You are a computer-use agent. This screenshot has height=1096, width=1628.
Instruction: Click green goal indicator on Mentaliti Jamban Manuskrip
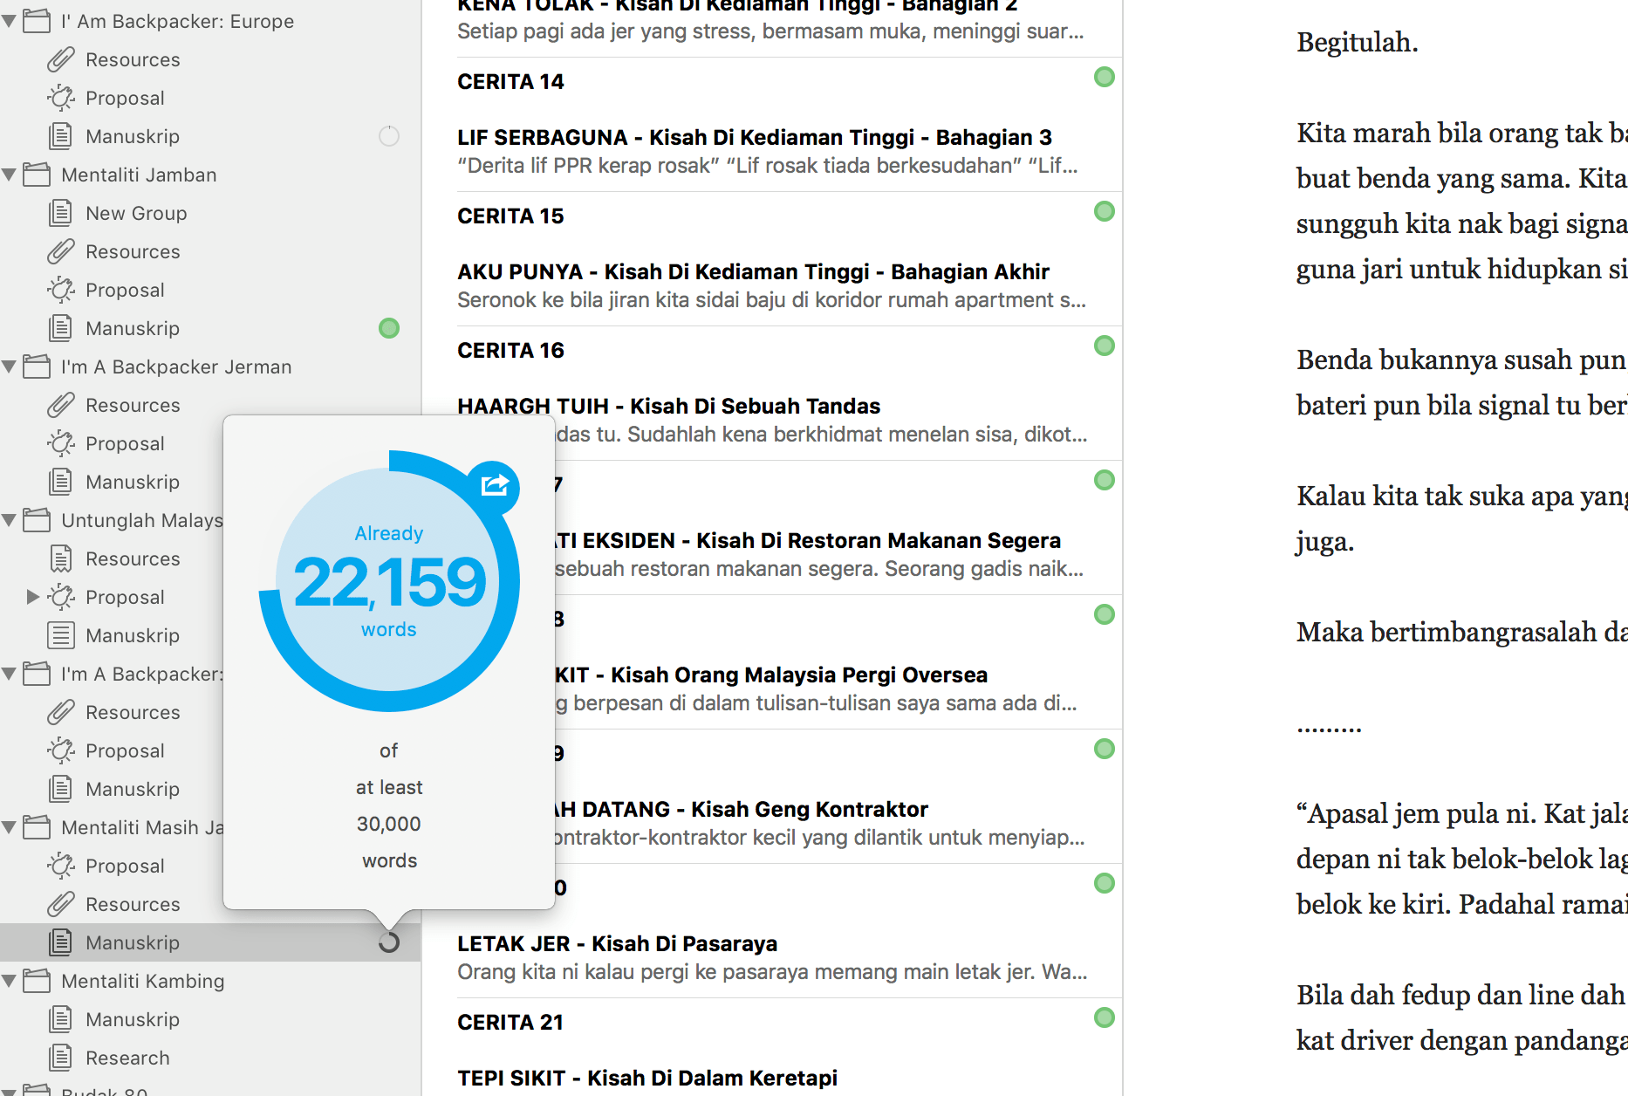click(x=389, y=328)
